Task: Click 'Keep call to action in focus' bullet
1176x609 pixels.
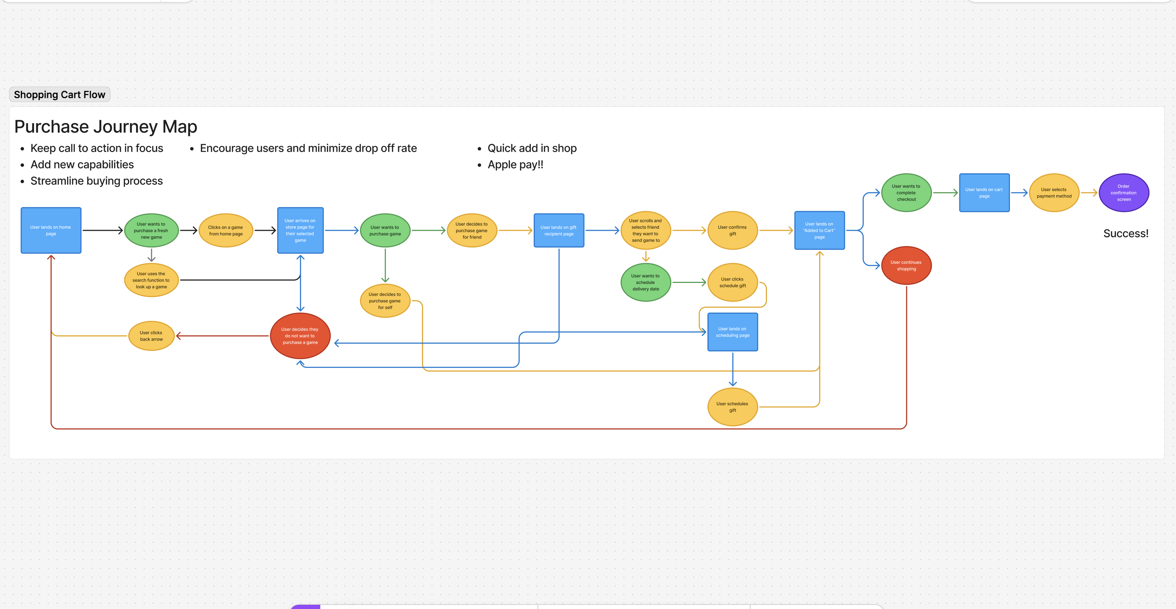Action: pyautogui.click(x=97, y=148)
